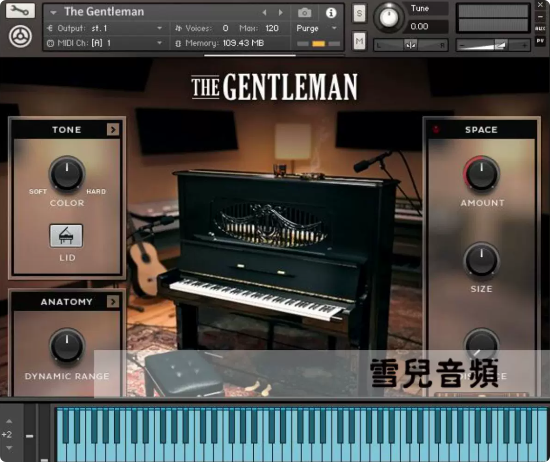Click the Max voices 120 value
Screen dimensions: 550x462
(272, 28)
